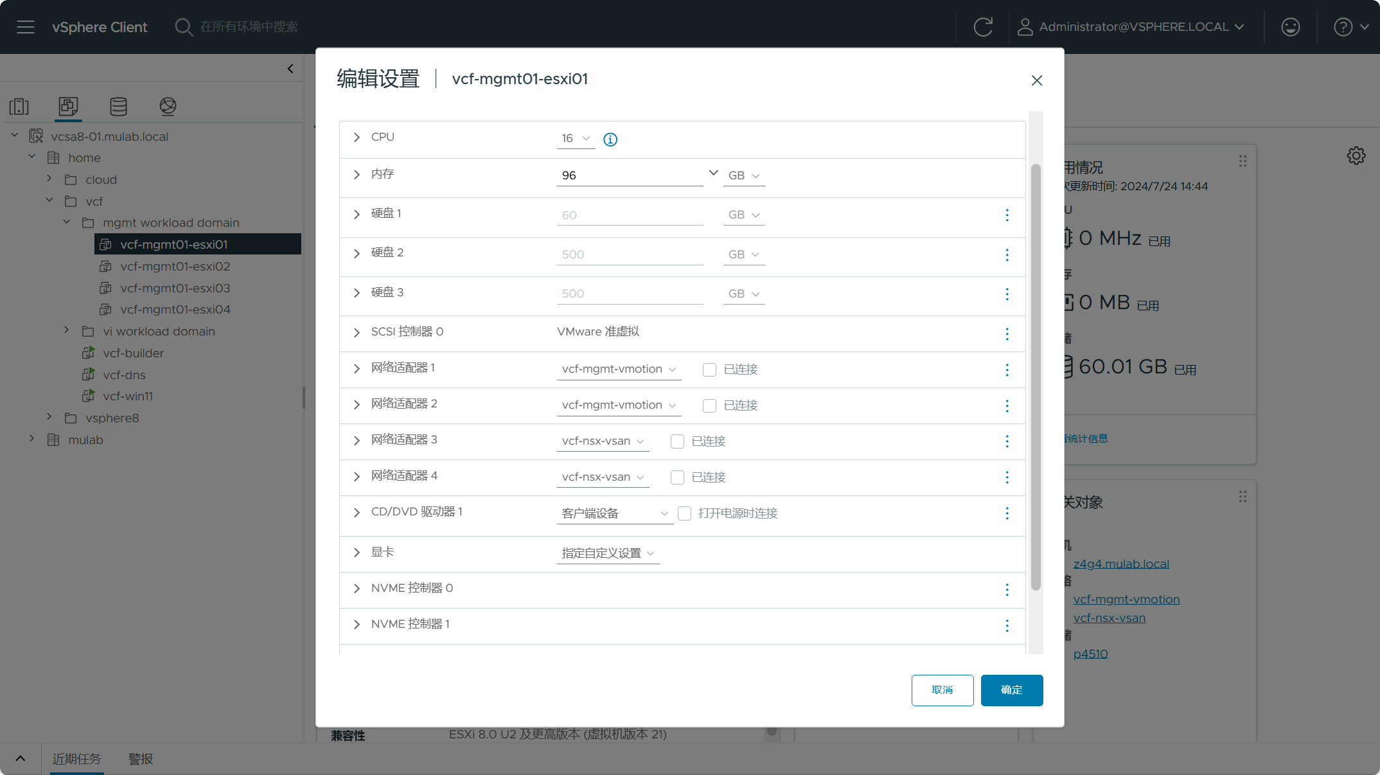Switch to Storage view icon
This screenshot has height=775, width=1380.
pos(118,106)
